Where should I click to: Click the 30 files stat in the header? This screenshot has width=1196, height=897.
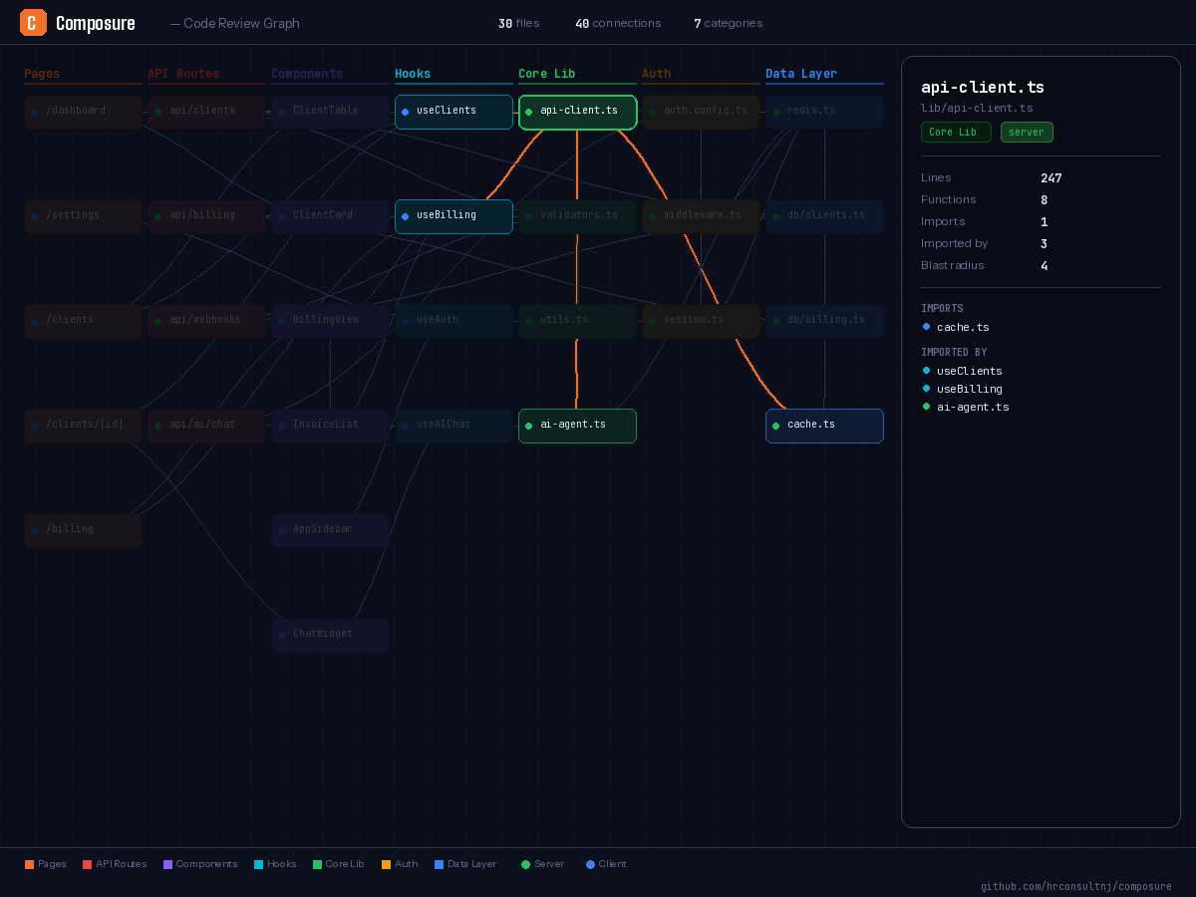coord(518,23)
